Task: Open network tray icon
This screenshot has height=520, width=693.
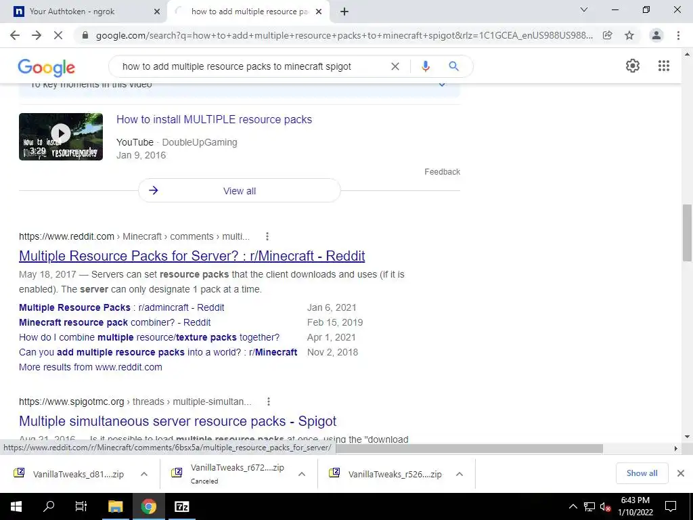Action: point(589,506)
